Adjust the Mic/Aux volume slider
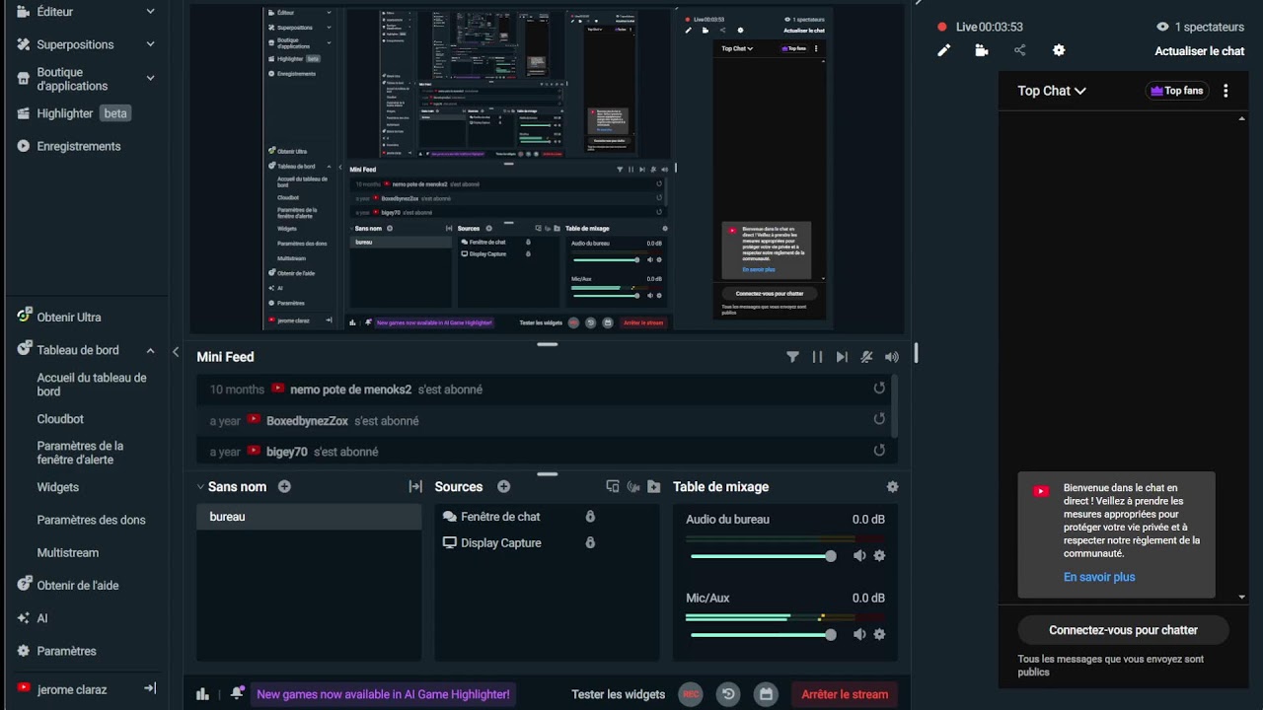The image size is (1263, 710). point(764,635)
